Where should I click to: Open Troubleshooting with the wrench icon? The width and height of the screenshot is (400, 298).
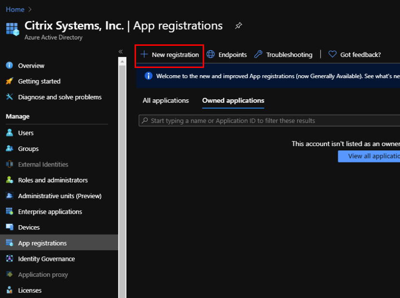[258, 54]
